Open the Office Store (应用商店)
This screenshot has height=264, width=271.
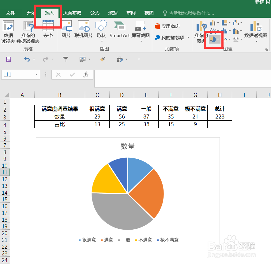click(167, 26)
